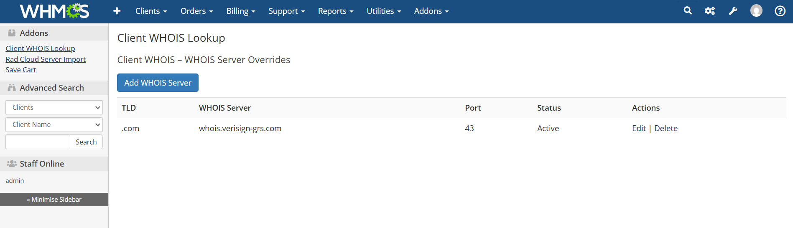Click the advanced search text field
The image size is (793, 228).
coord(38,142)
